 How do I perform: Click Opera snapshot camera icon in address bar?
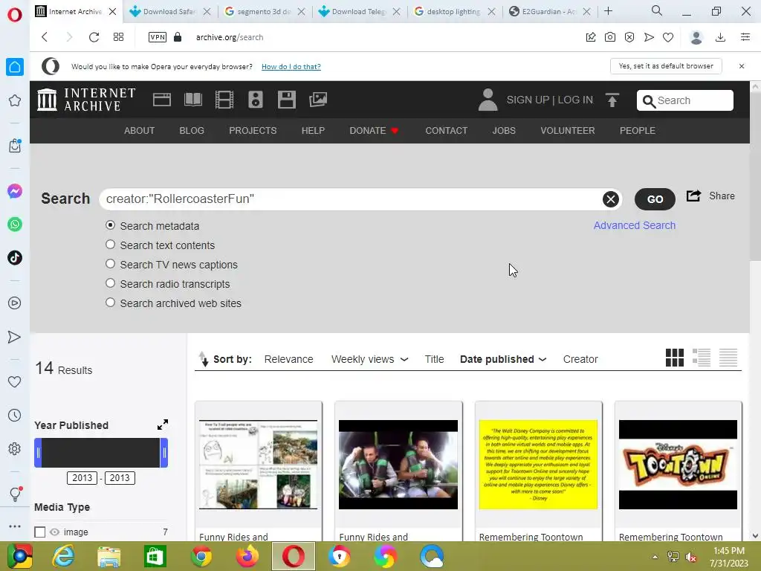pos(610,37)
